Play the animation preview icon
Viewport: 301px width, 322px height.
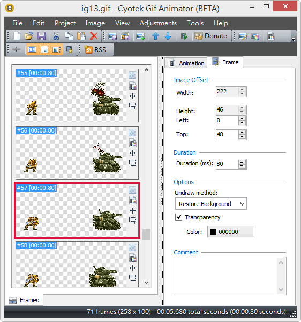[184, 36]
